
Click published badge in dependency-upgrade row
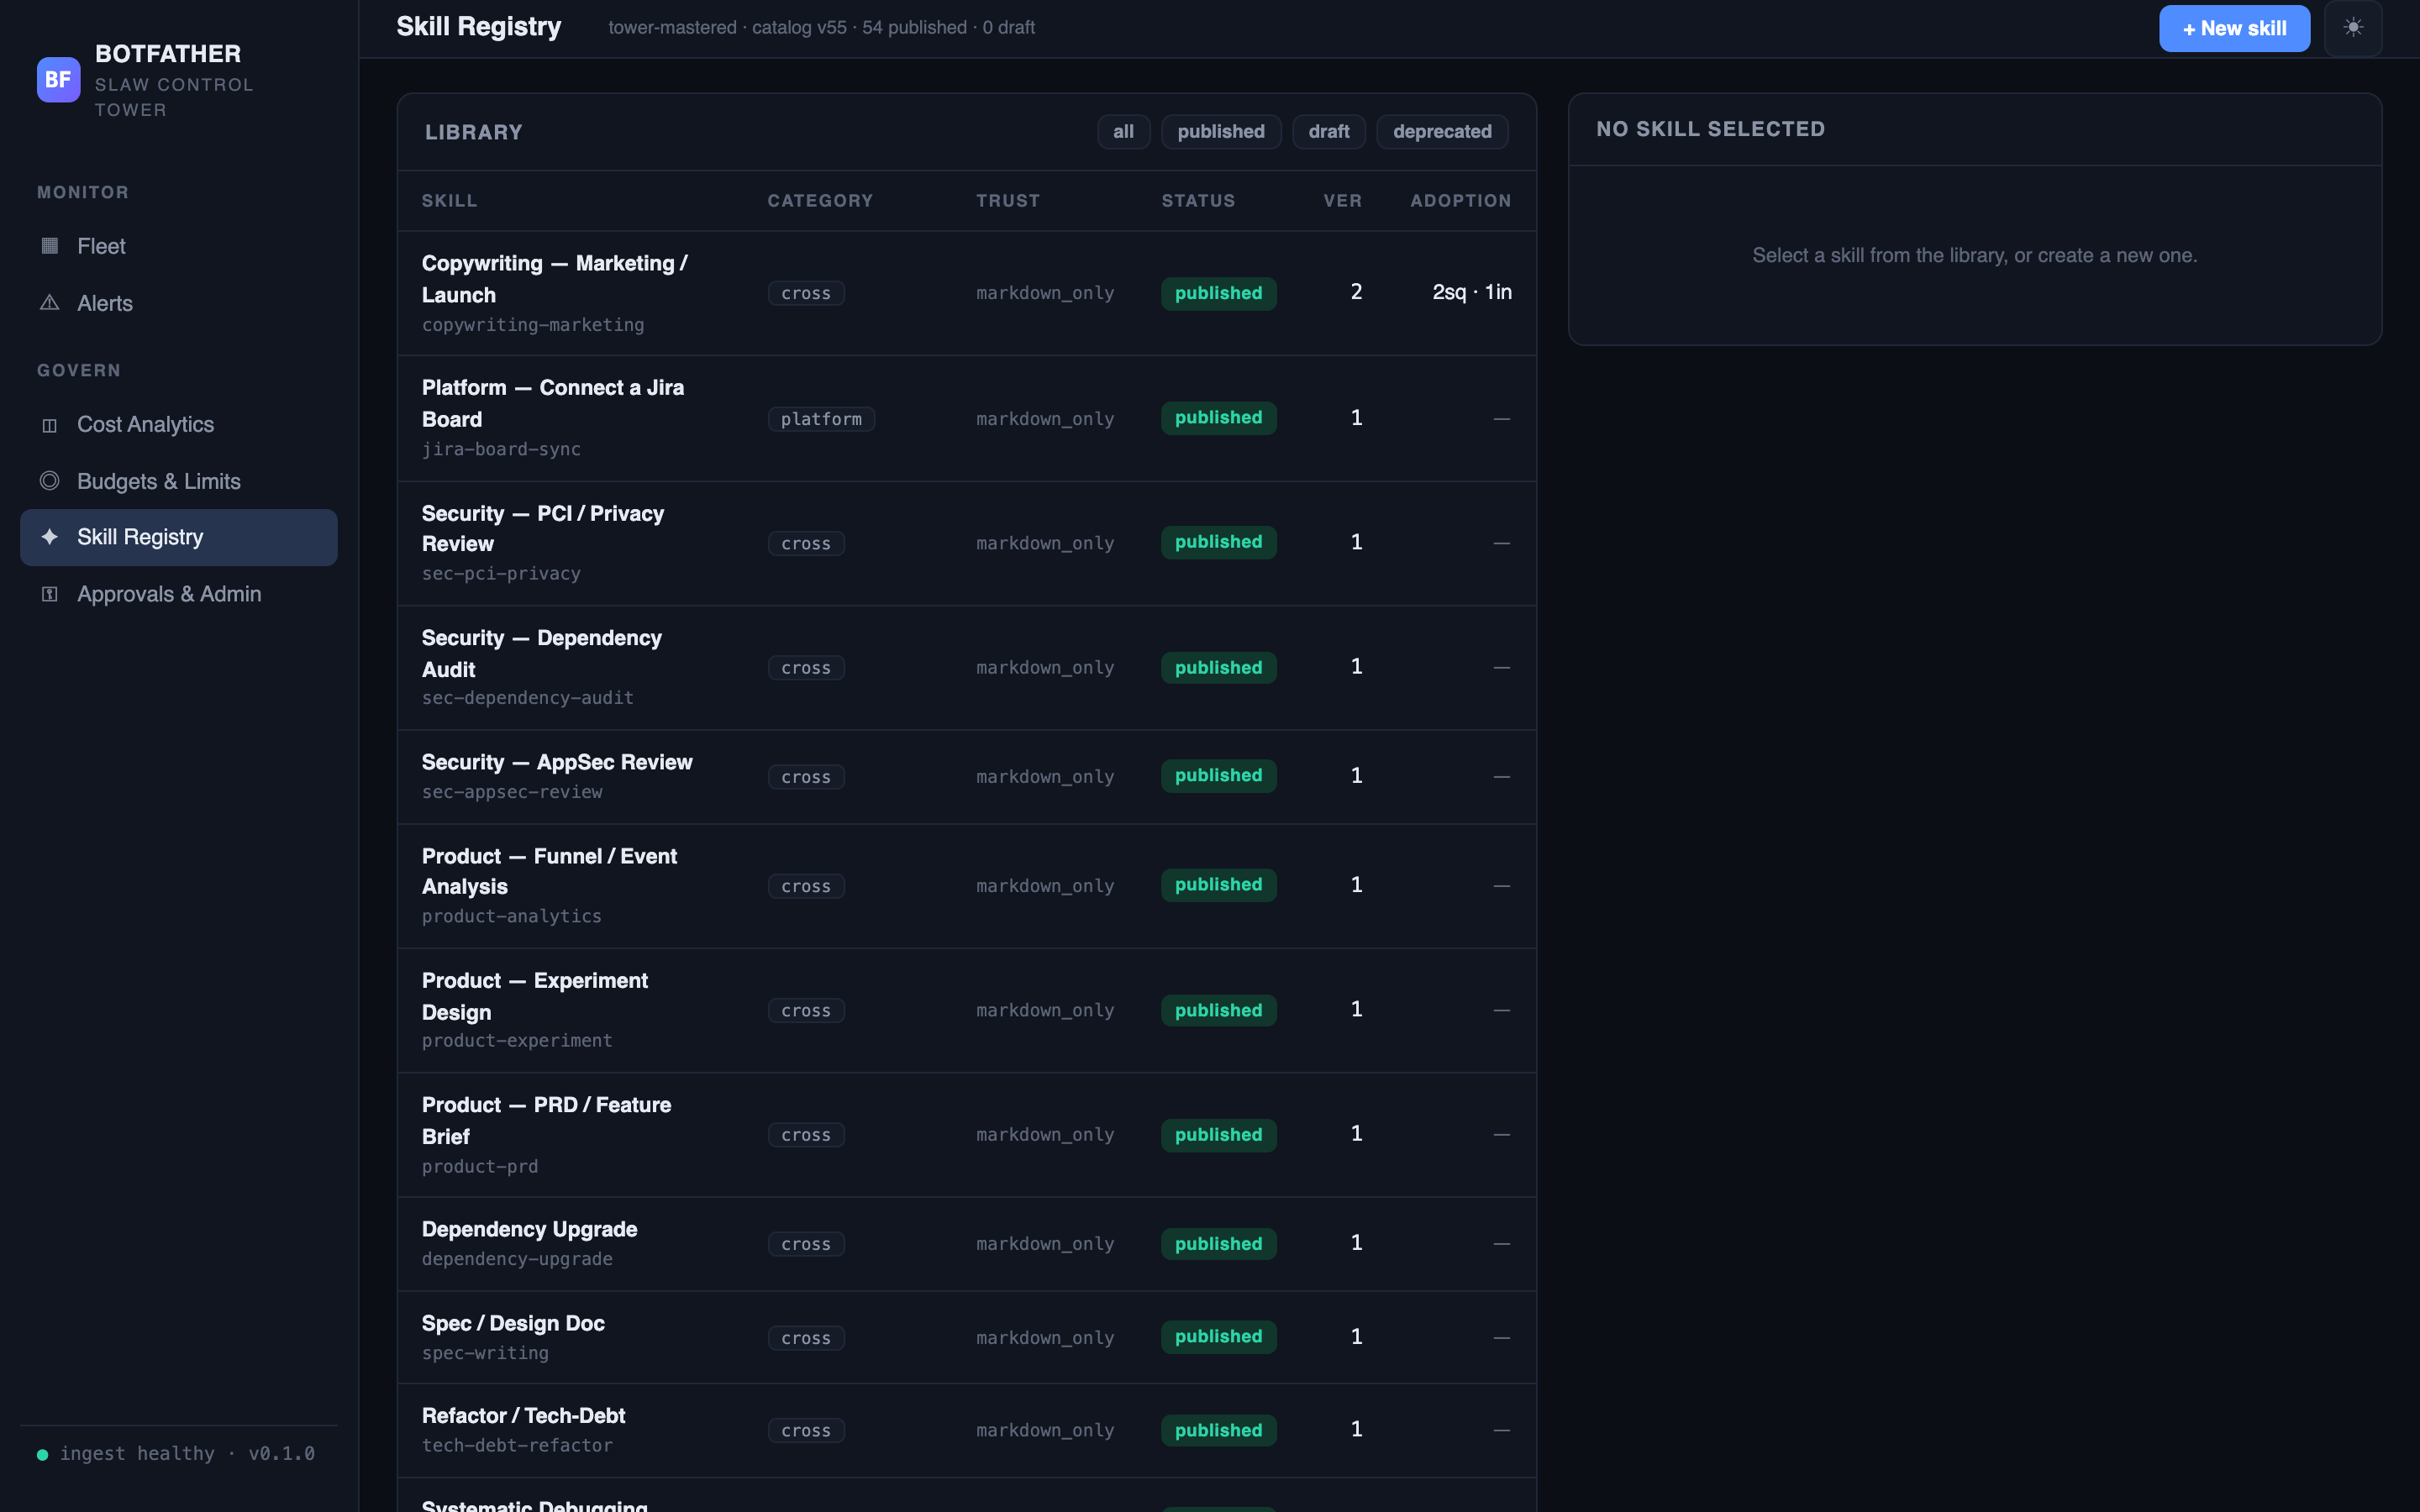(1218, 1244)
